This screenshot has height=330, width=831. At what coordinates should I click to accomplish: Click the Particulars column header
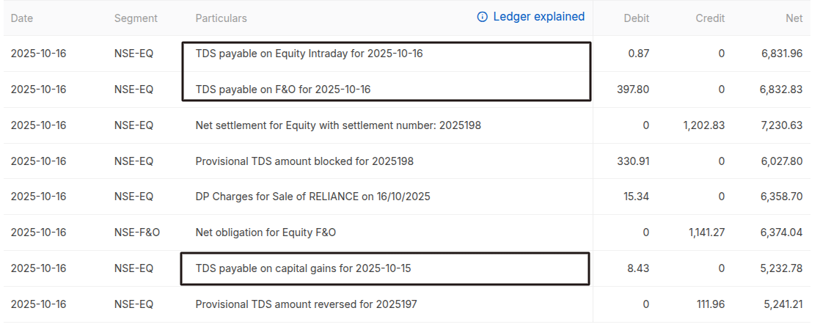(221, 18)
